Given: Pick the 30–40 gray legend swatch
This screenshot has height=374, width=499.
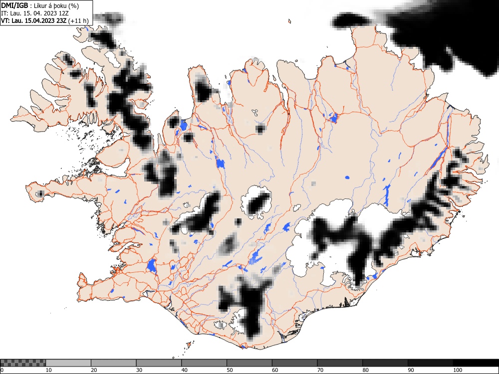Looking at the screenshot, I should tap(159, 363).
